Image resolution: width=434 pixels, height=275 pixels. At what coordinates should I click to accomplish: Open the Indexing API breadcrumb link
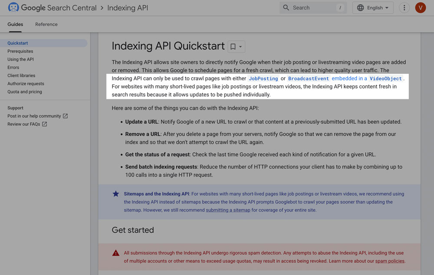point(128,8)
